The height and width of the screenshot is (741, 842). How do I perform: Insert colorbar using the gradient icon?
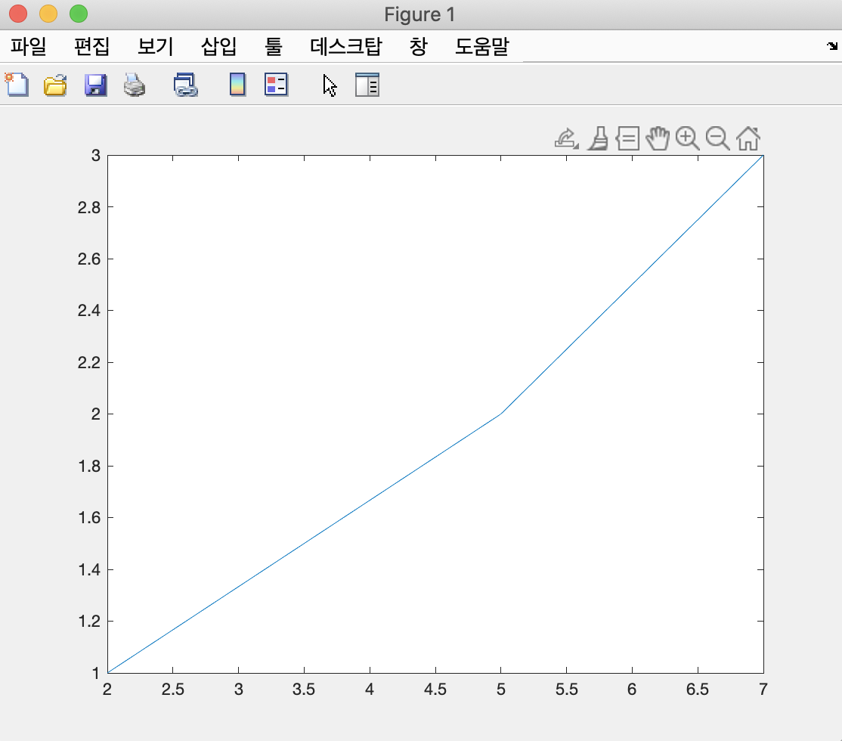pos(237,85)
